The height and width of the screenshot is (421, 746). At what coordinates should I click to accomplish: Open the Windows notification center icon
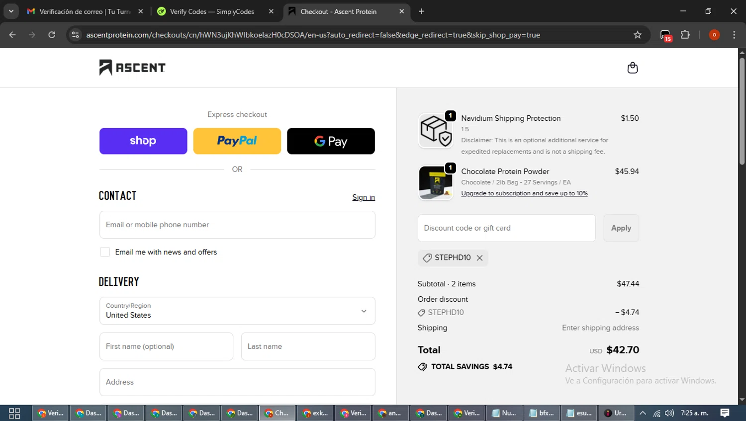point(725,413)
